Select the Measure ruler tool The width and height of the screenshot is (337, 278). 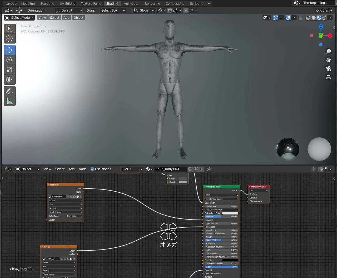9,101
